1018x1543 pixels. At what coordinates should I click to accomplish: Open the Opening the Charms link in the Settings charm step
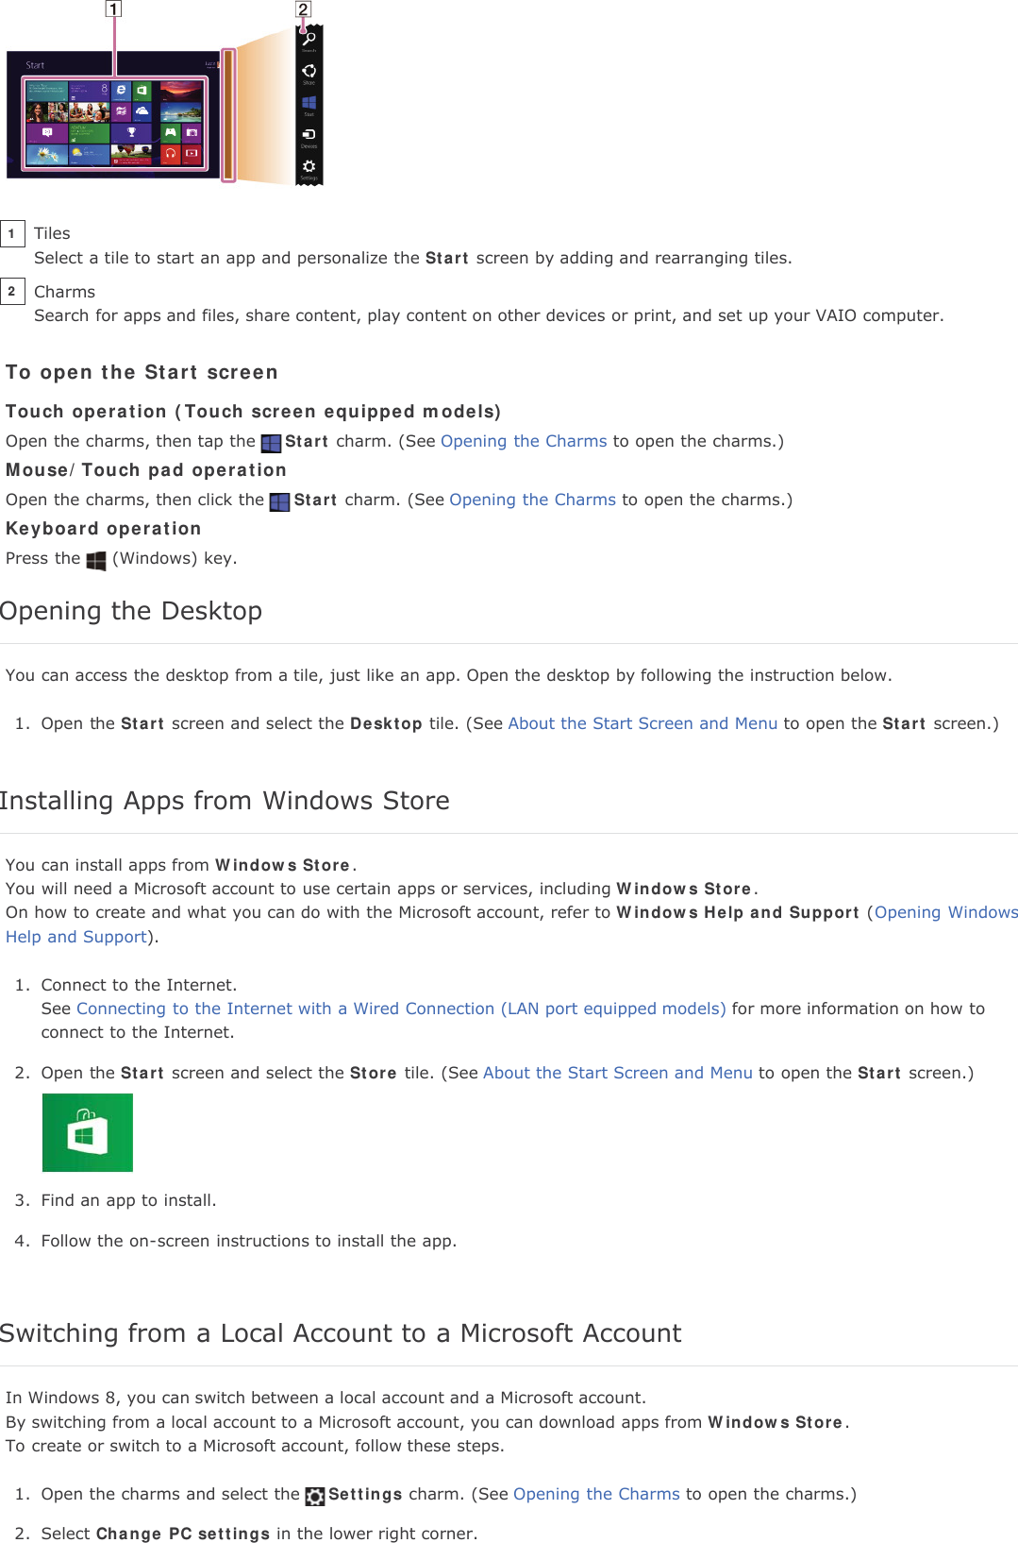[596, 1494]
